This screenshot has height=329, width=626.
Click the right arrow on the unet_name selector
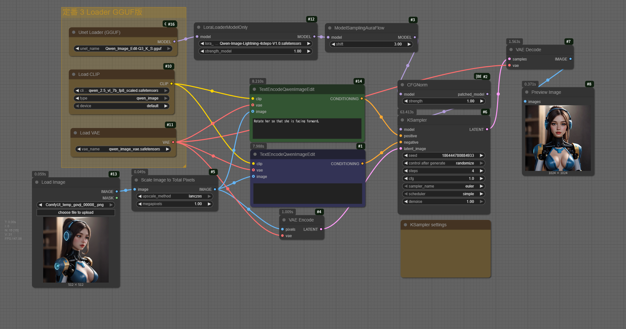click(x=168, y=49)
